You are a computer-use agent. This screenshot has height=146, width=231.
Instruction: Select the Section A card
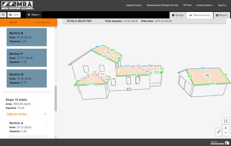click(26, 127)
